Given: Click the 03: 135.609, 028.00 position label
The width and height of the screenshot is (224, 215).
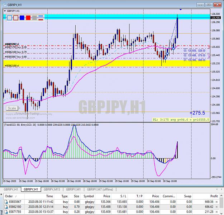Looking at the screenshot, I should click(194, 51).
